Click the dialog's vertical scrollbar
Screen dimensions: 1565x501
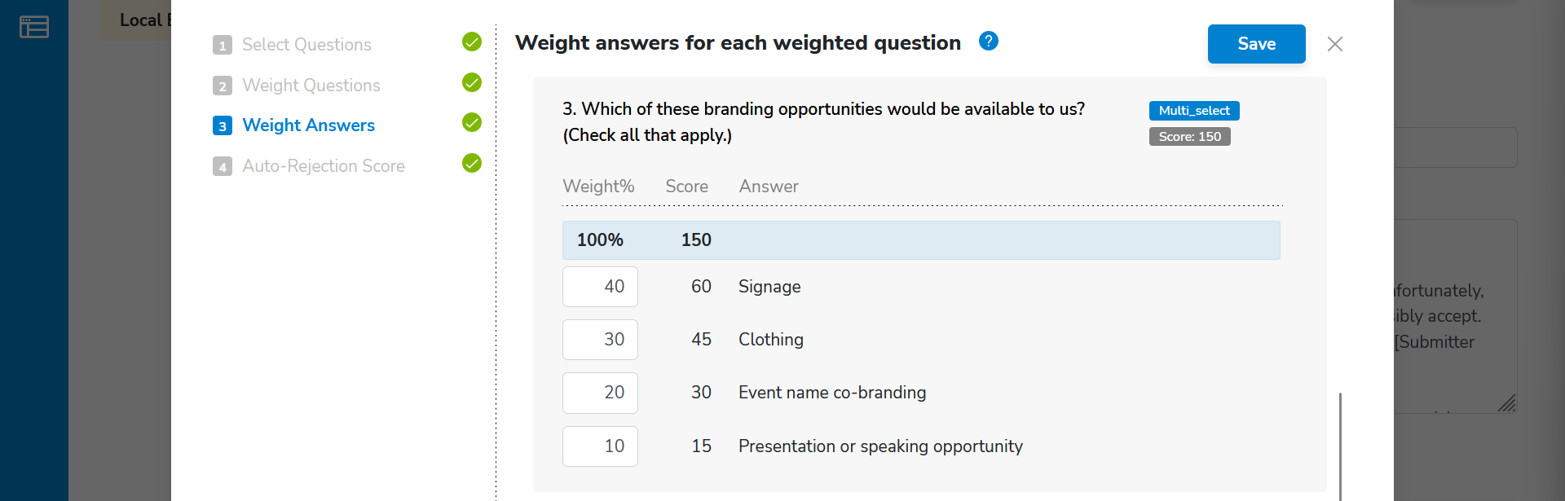pyautogui.click(x=1340, y=446)
